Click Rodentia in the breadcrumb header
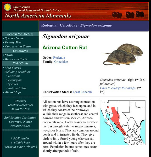The image size is (151, 157). tap(49, 25)
